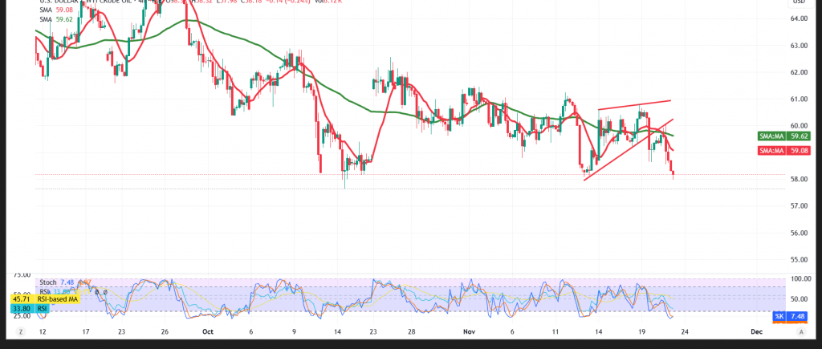Click the 55.00 level on price axis
Image resolution: width=822 pixels, height=349 pixels.
pos(800,260)
